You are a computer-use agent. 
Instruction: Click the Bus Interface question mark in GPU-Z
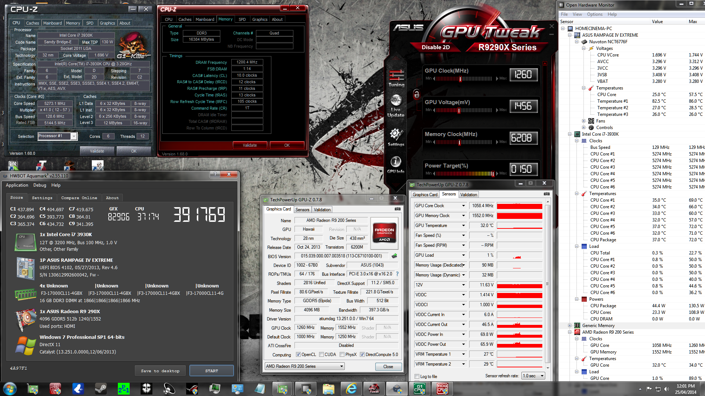(397, 274)
